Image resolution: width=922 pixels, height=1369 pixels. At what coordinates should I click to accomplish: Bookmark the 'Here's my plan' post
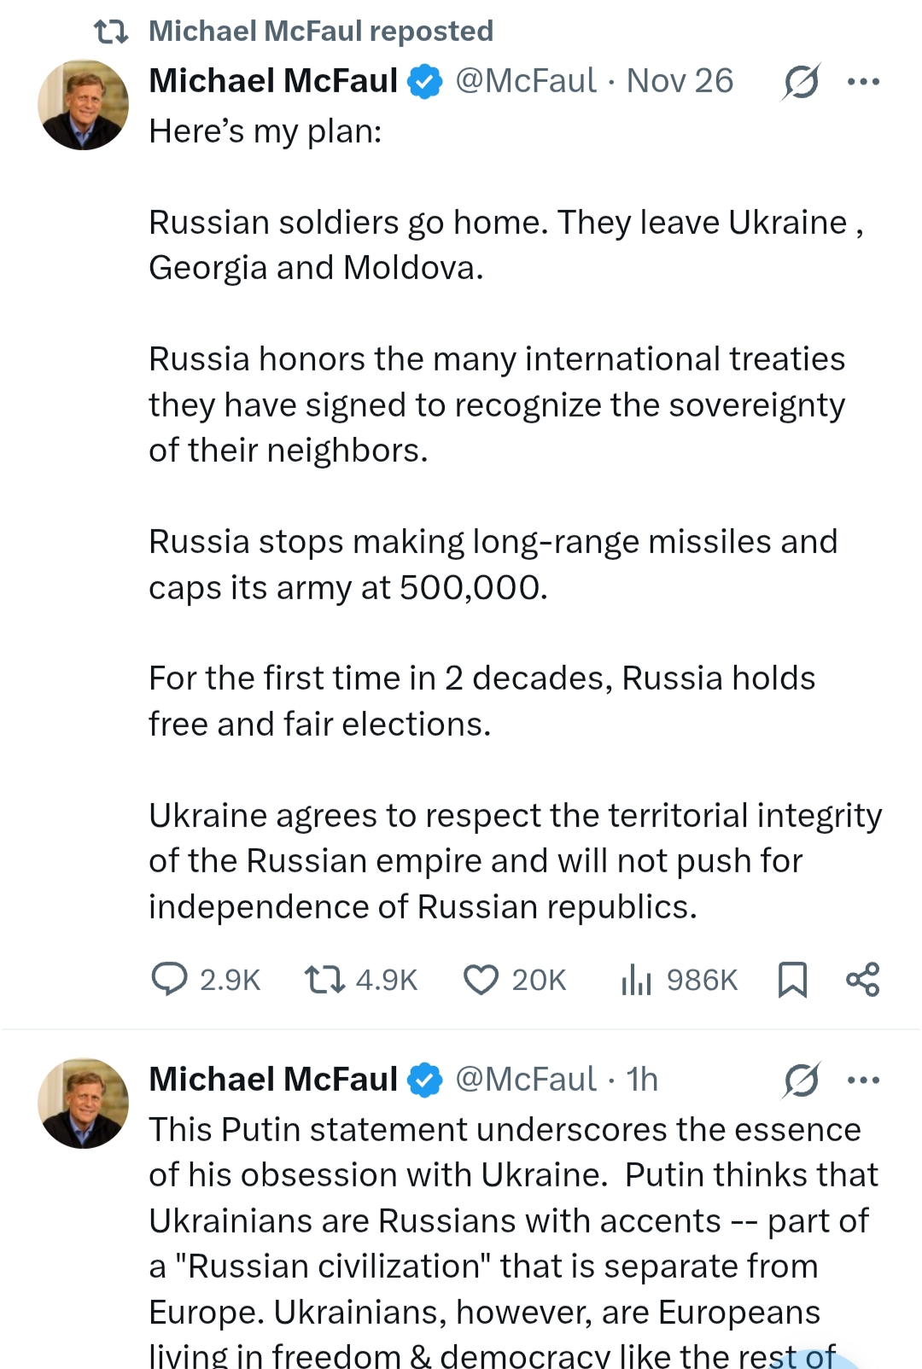click(x=792, y=979)
